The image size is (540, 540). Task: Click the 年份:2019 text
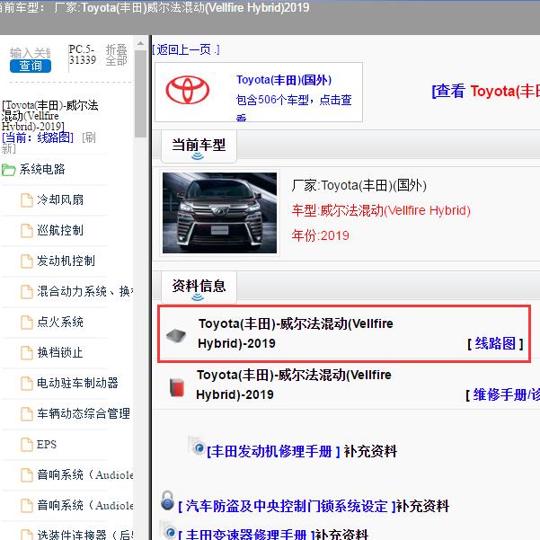click(320, 236)
